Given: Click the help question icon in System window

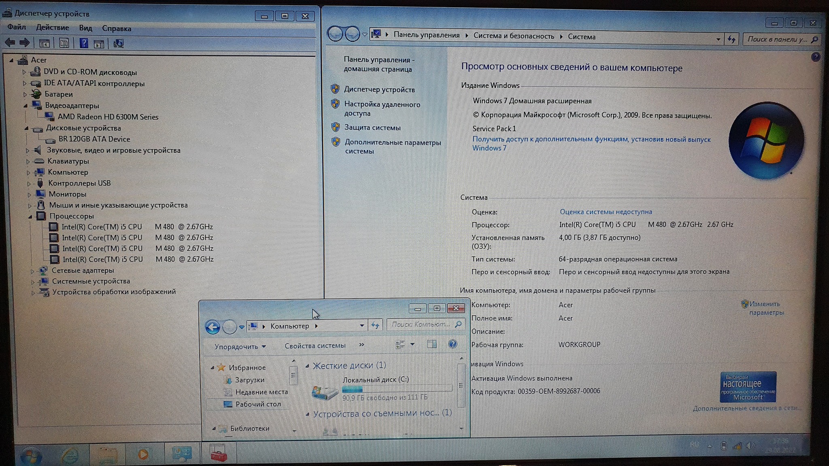Looking at the screenshot, I should tap(816, 57).
